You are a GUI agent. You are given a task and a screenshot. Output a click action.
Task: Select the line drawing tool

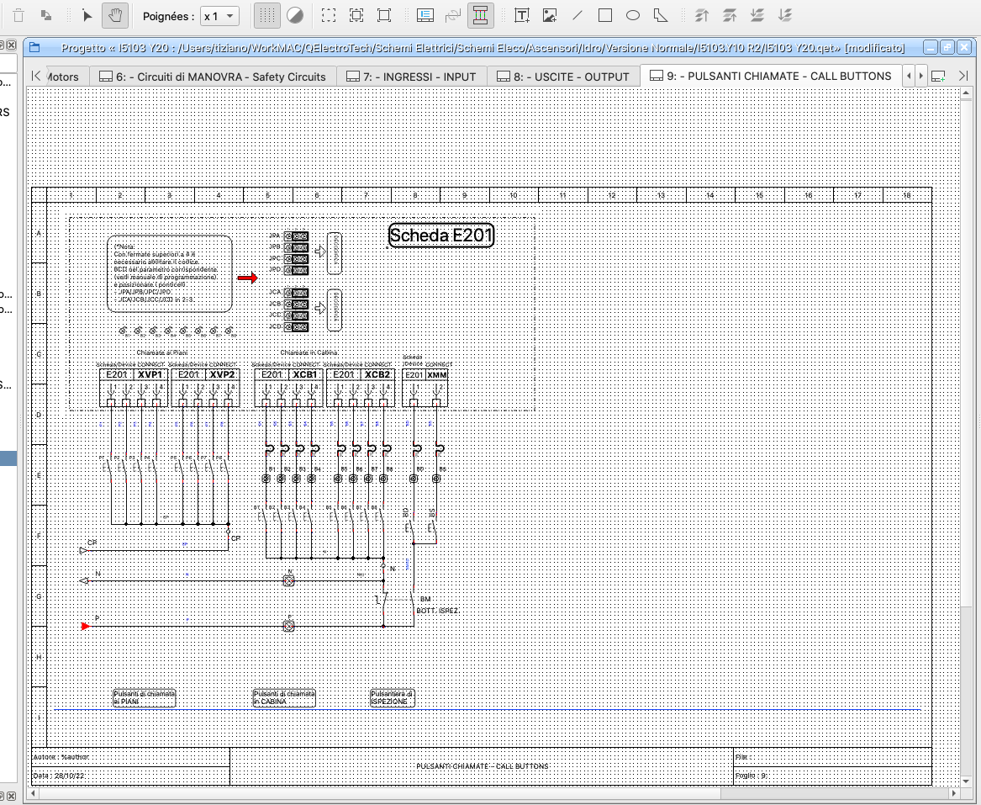coord(578,16)
